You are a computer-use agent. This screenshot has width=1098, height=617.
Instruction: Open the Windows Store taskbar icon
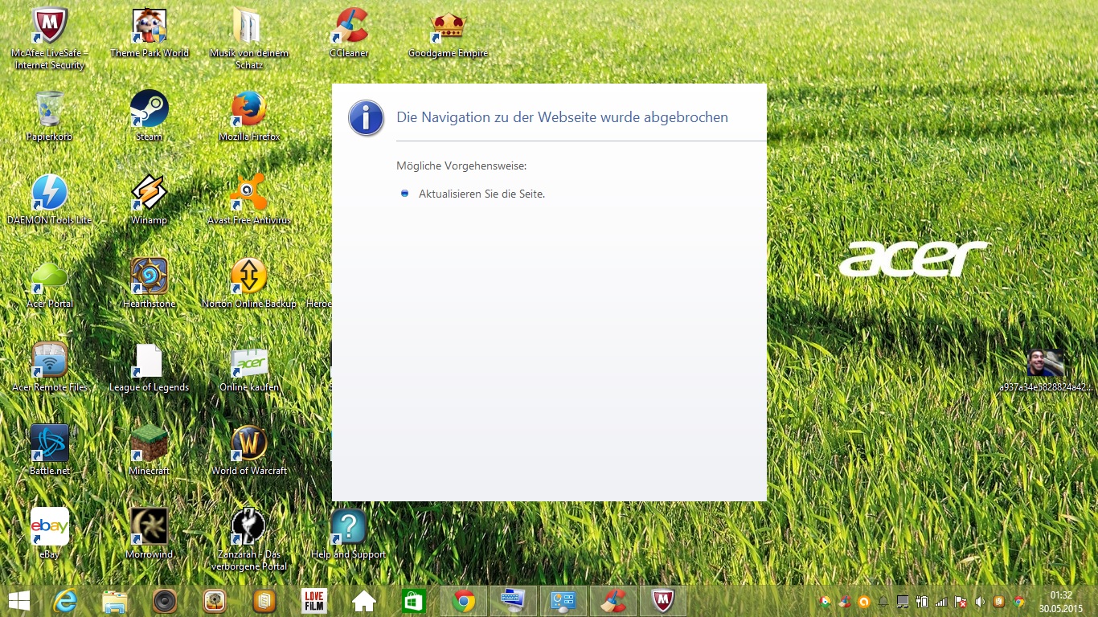pos(414,601)
